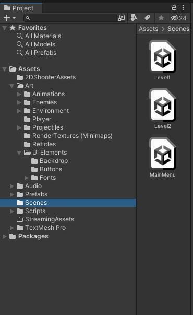Click the favorites star toolbar icon
The height and width of the screenshot is (315, 193).
click(x=161, y=18)
